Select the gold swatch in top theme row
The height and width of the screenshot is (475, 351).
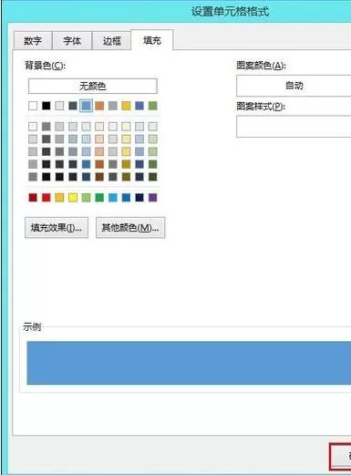[126, 106]
